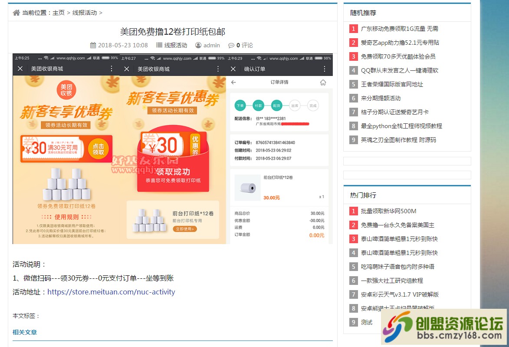Click the back arrow in 订单详情

pos(233,82)
